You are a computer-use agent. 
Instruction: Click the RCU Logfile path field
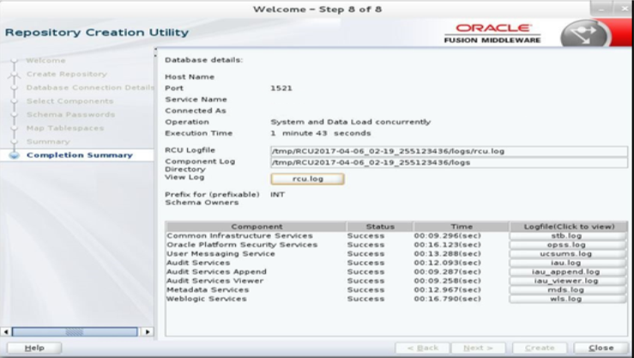coord(449,151)
